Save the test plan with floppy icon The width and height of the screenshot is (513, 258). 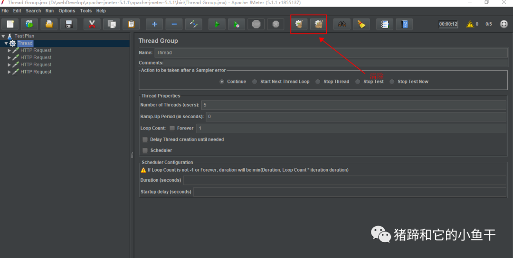(x=69, y=24)
